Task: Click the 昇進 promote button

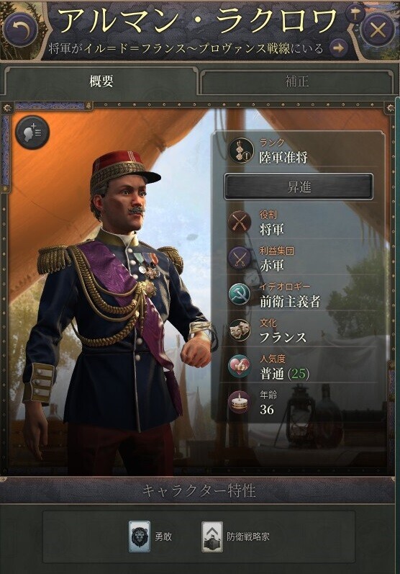Action: 299,187
